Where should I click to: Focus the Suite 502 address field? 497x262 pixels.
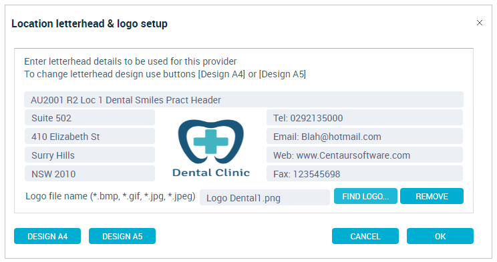pos(90,118)
